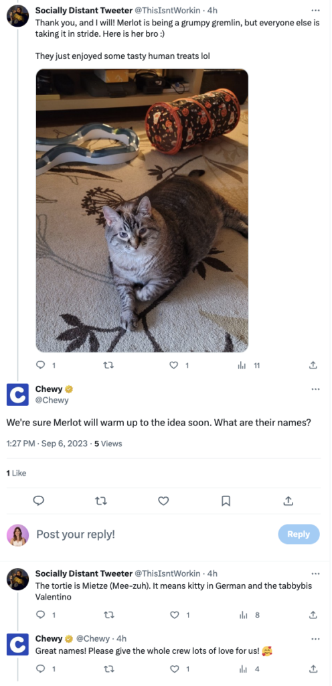Bookmark Chewy's tweet about Merlot
332x686 pixels.
(x=226, y=500)
